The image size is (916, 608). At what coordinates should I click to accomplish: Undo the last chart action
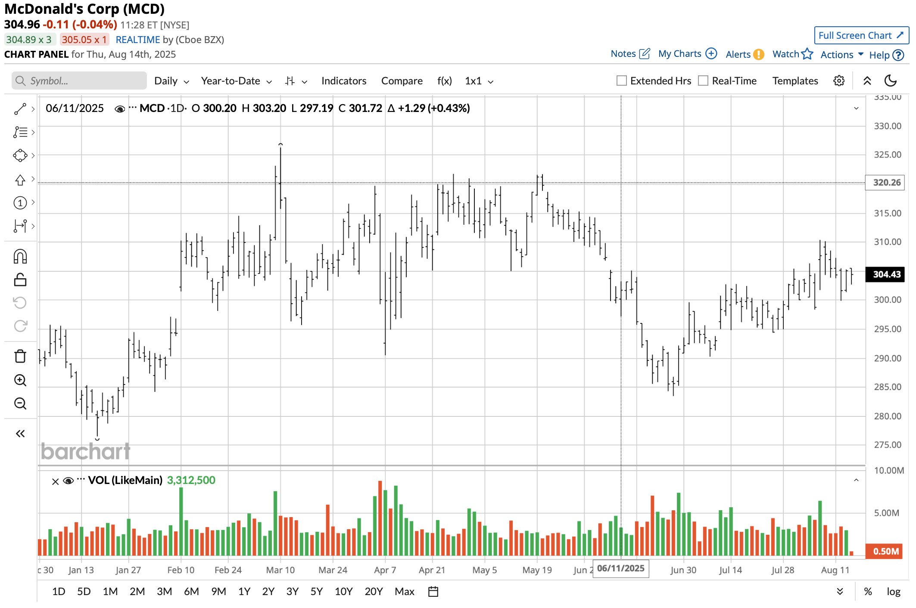[x=20, y=303]
